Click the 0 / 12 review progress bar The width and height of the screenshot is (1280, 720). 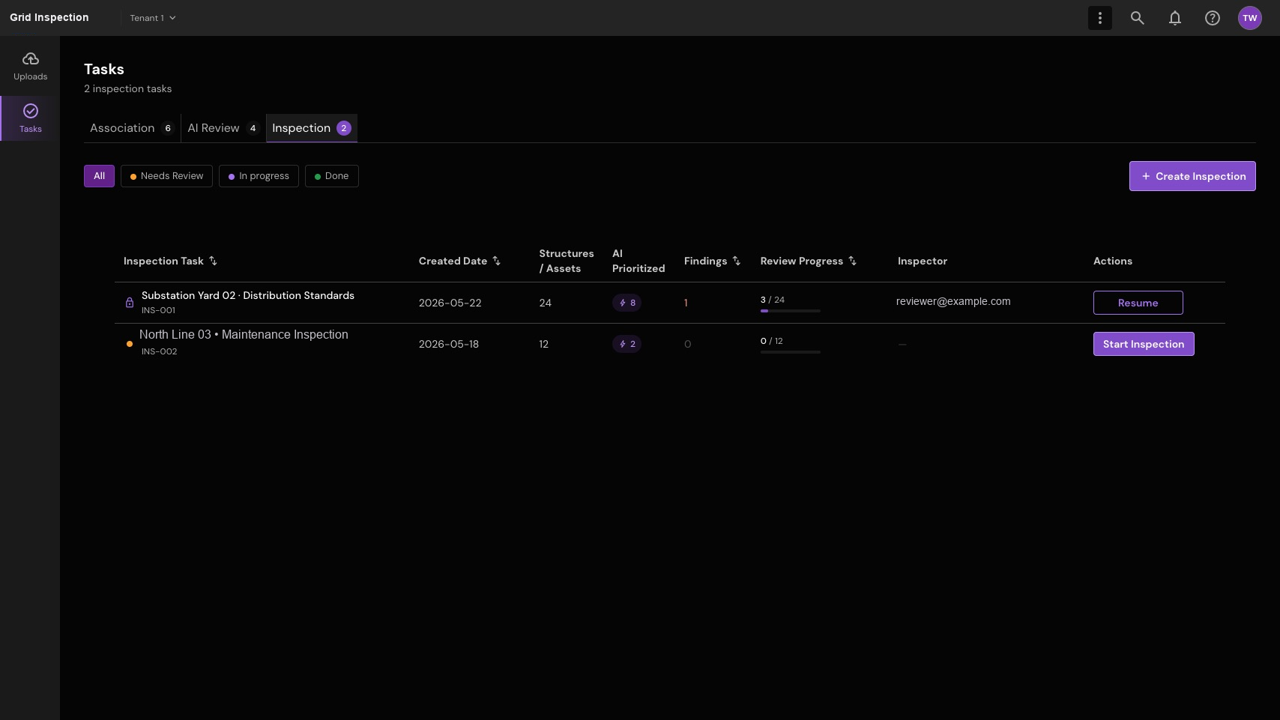coord(791,351)
